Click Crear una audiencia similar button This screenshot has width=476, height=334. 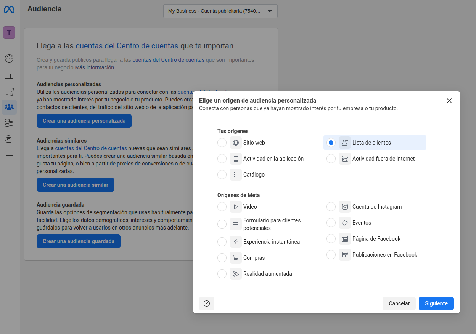[x=76, y=185]
